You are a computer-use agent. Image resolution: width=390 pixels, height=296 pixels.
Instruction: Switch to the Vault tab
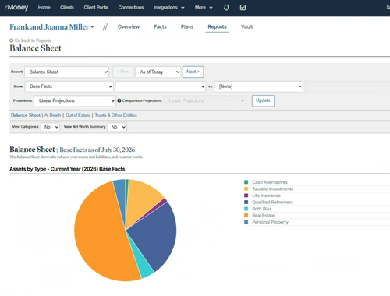[246, 26]
